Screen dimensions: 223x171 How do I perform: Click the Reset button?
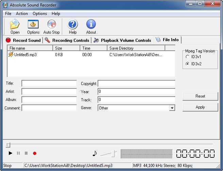(200, 96)
